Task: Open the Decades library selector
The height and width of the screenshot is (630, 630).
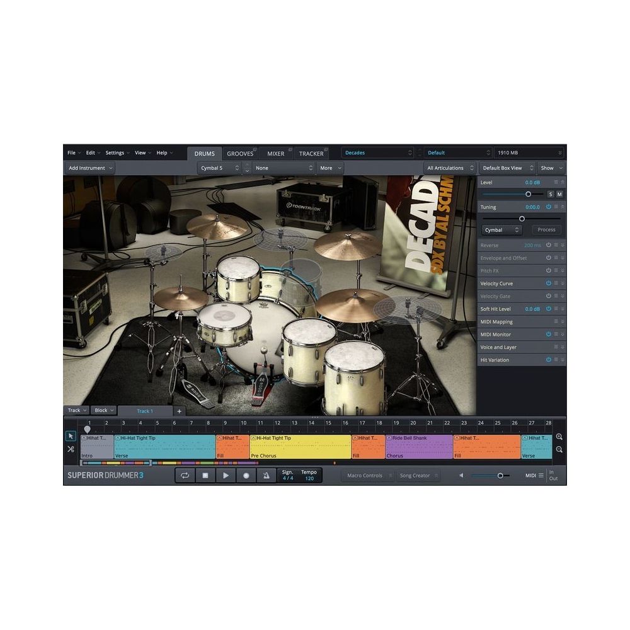Action: [x=377, y=152]
